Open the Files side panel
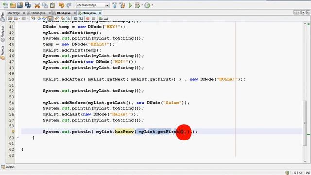 [2, 17]
